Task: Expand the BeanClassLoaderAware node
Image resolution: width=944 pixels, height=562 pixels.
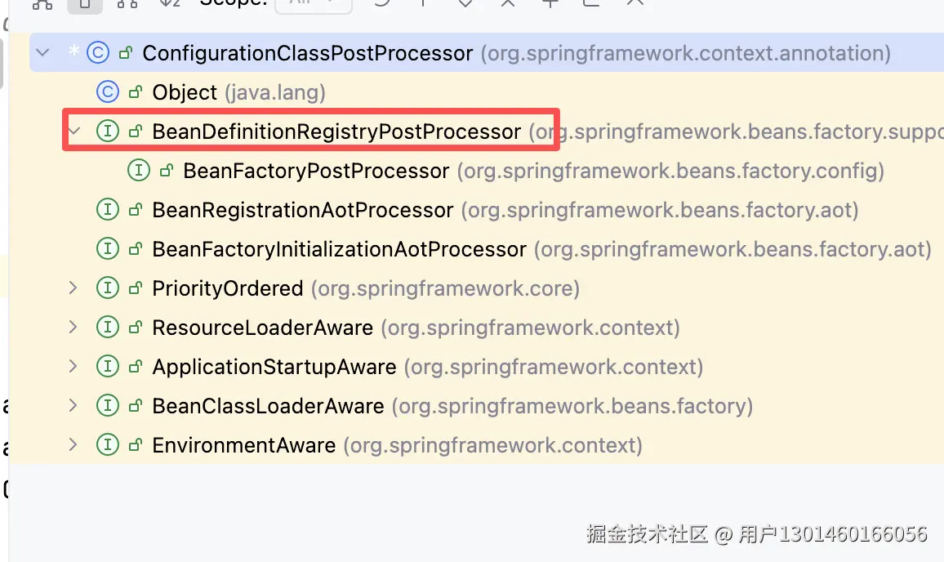Action: coord(73,406)
